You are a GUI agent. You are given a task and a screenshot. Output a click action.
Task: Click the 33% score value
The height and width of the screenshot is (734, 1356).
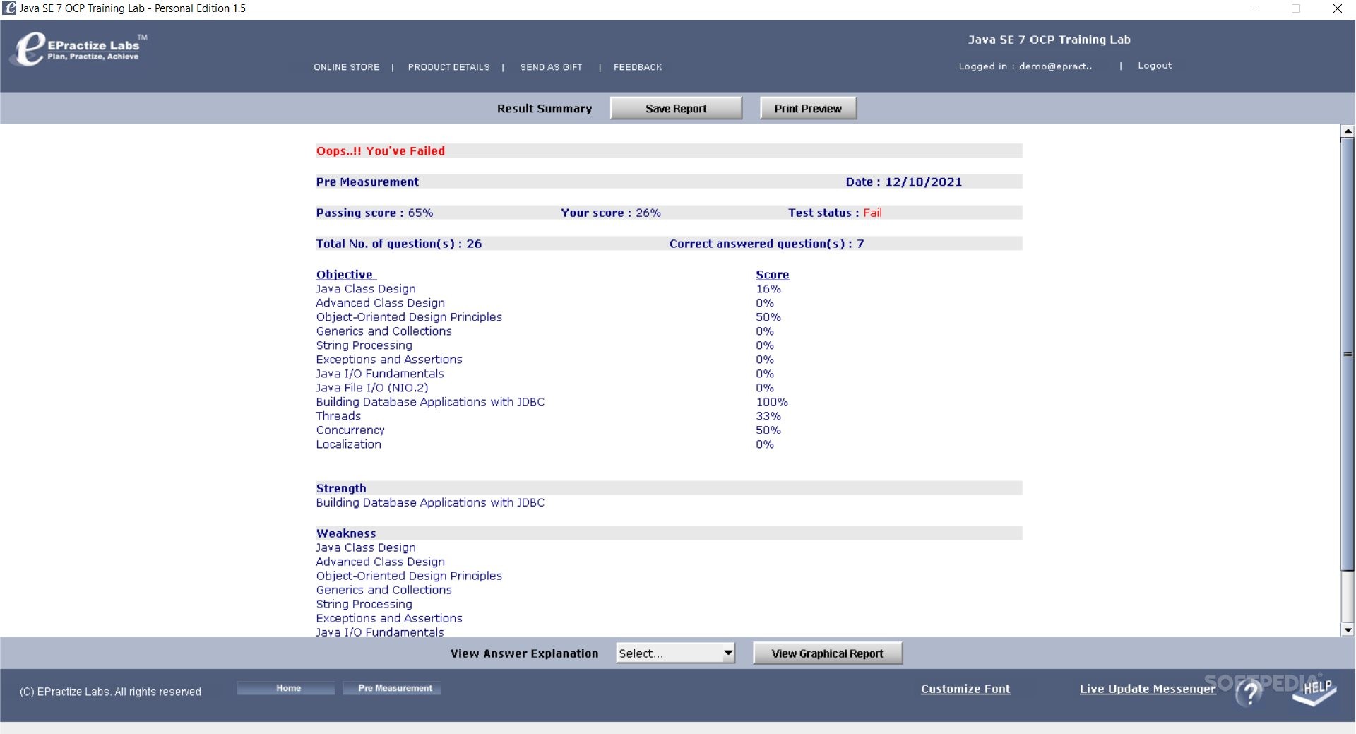[768, 416]
